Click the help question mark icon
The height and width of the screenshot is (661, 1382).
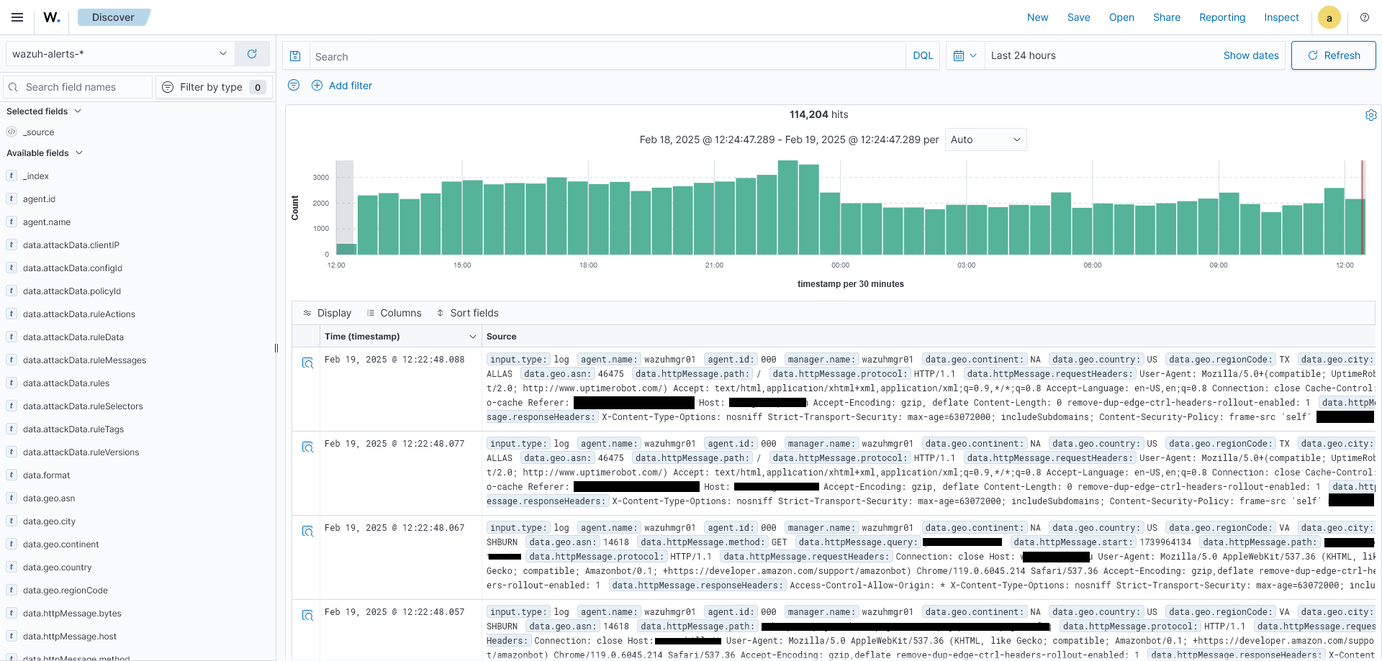(x=1364, y=17)
